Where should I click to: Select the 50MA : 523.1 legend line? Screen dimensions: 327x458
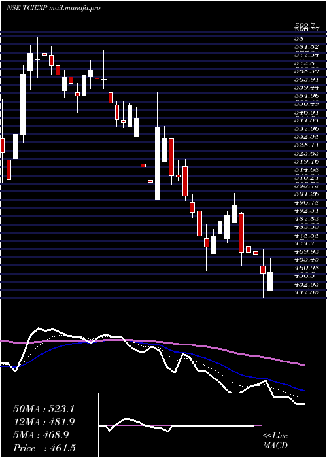(x=44, y=409)
